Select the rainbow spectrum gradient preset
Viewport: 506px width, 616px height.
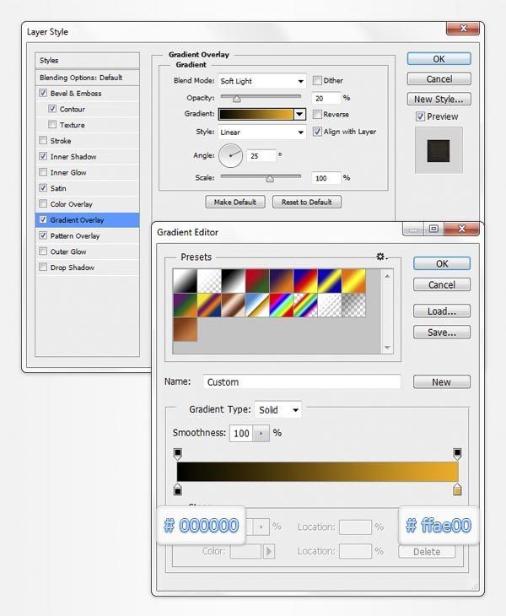pyautogui.click(x=281, y=305)
